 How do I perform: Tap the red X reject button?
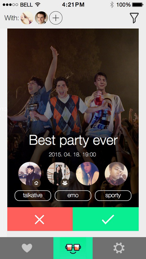(40, 219)
